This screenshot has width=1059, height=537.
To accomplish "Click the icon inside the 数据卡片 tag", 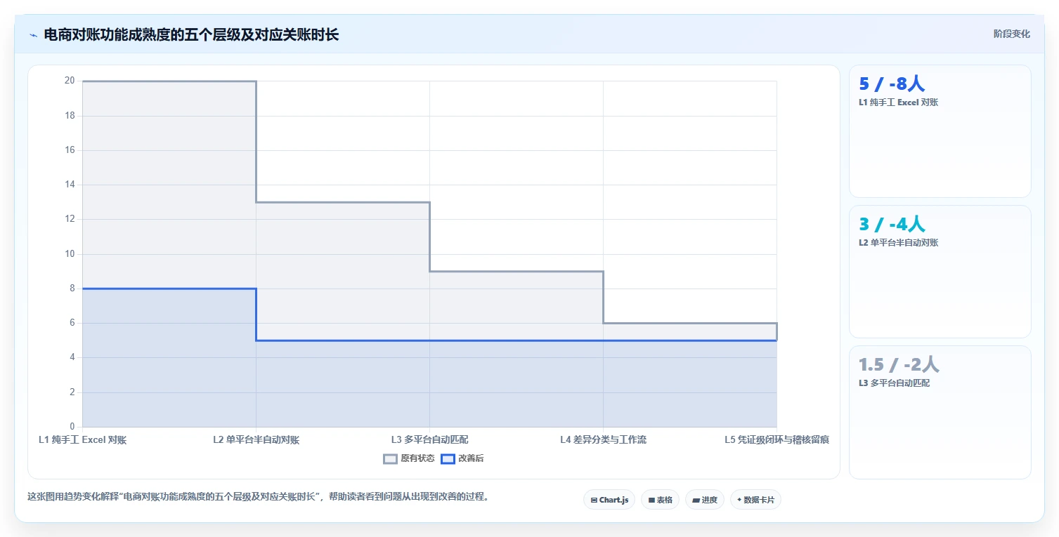I will click(x=739, y=500).
